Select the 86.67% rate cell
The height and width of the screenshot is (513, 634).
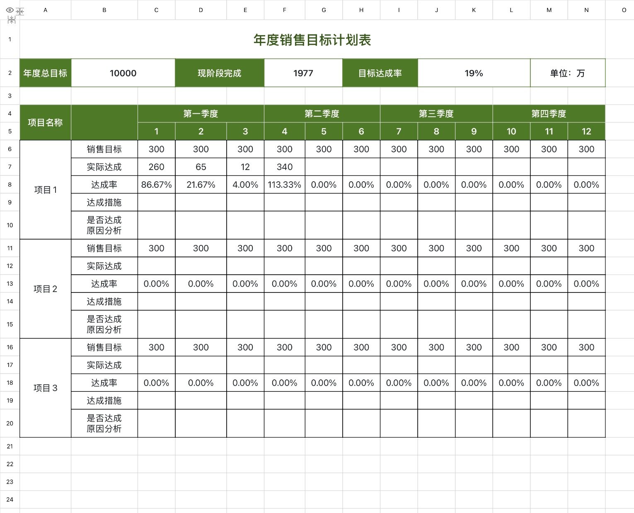coord(157,185)
